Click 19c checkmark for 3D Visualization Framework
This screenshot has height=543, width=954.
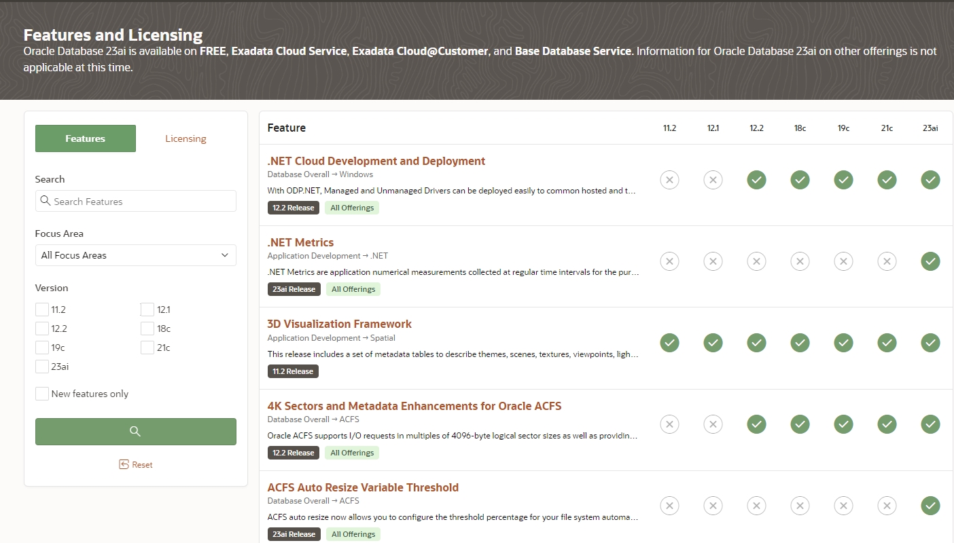pyautogui.click(x=843, y=343)
